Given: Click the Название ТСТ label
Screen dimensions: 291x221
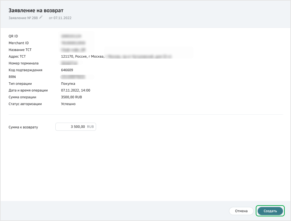Looking at the screenshot, I should (20, 50).
